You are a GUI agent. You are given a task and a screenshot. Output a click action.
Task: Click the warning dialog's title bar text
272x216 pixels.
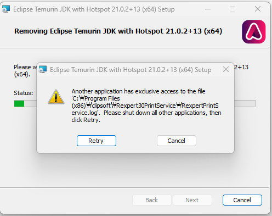[131, 70]
